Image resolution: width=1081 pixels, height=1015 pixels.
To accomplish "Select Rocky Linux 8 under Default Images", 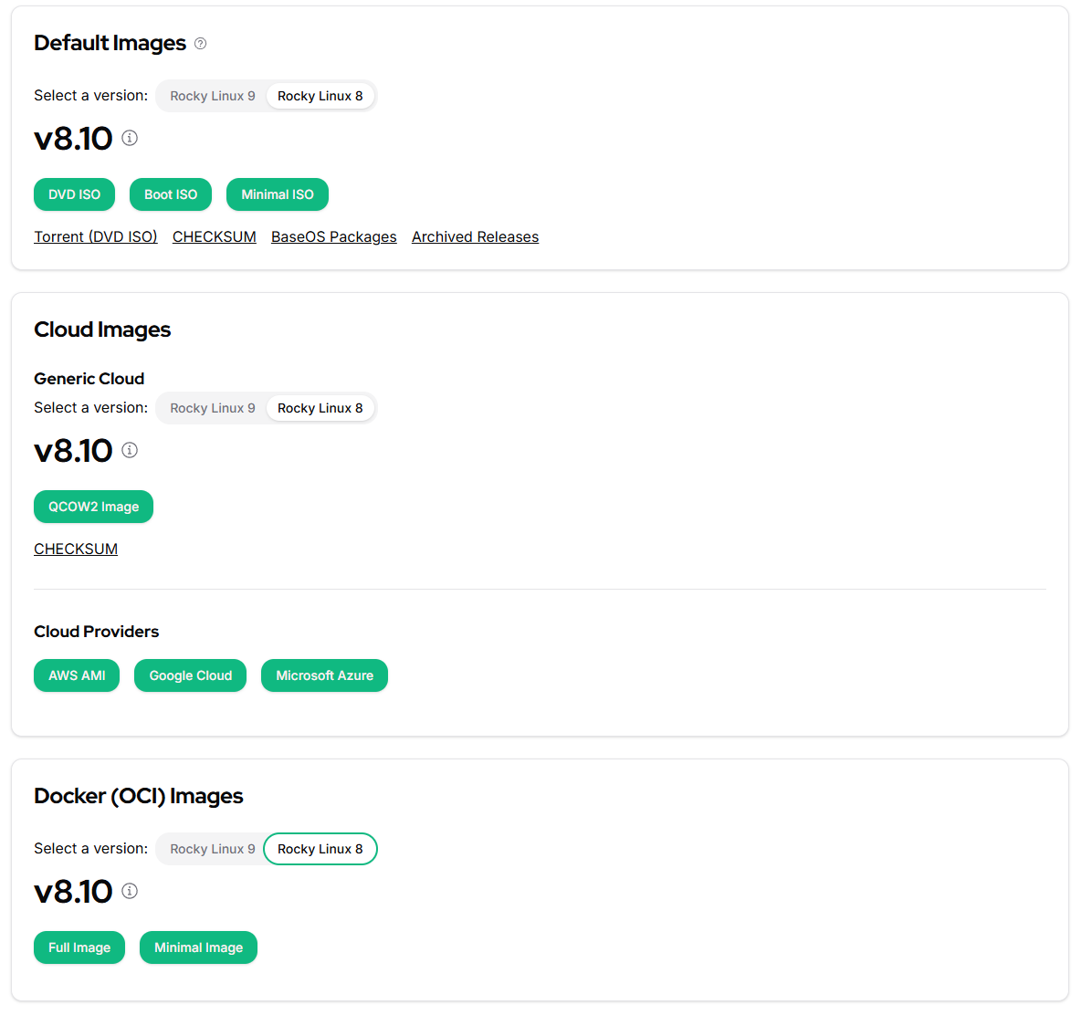I will (x=320, y=96).
